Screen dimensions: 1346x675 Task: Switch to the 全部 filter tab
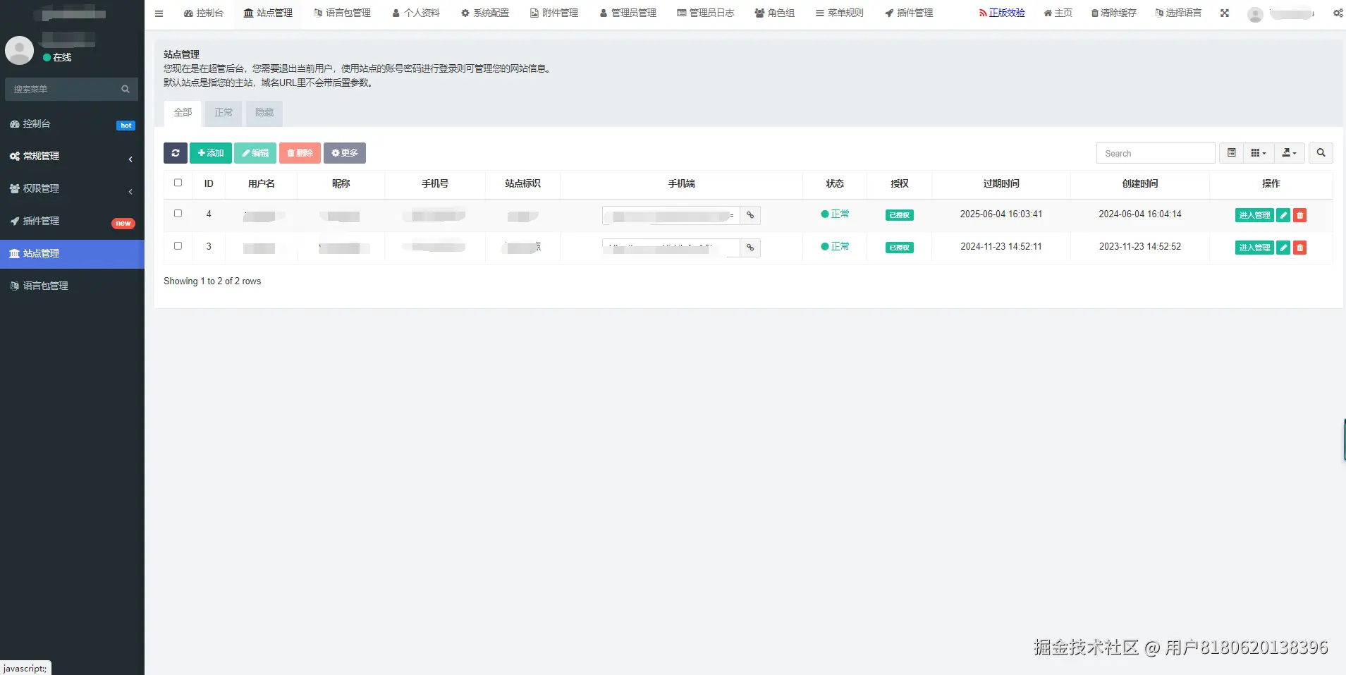coord(183,113)
